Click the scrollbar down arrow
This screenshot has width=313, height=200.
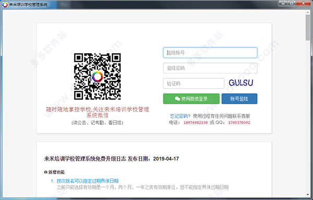click(308, 195)
